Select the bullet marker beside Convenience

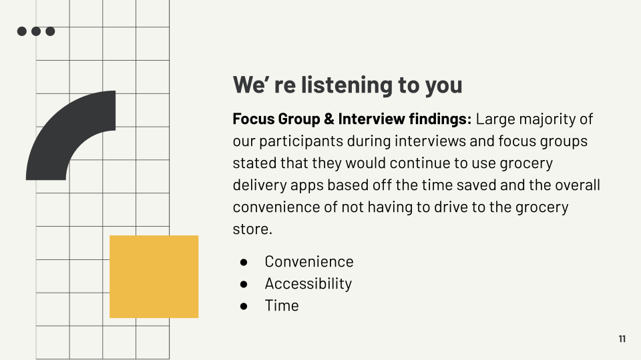tap(244, 262)
